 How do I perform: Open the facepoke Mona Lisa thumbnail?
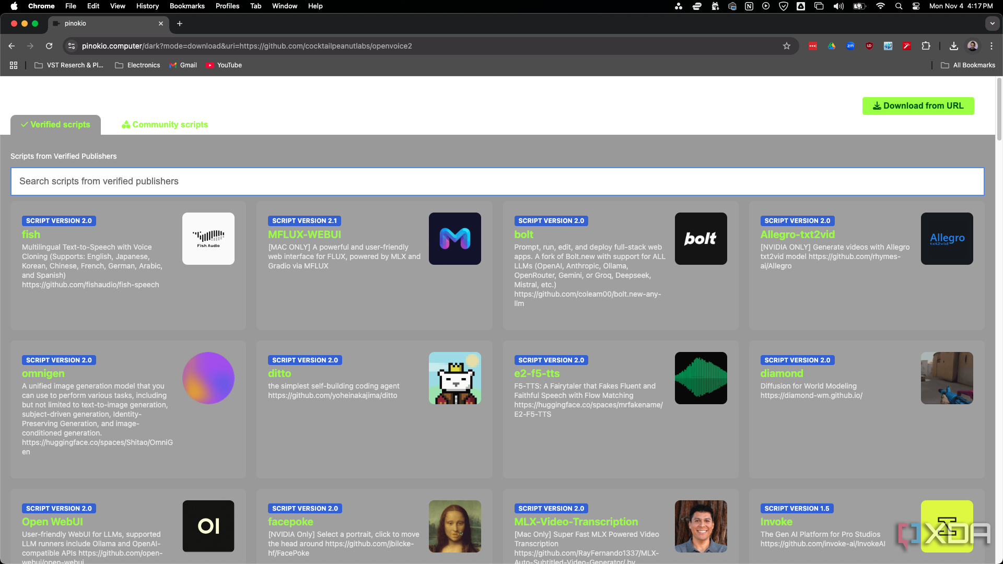455,526
